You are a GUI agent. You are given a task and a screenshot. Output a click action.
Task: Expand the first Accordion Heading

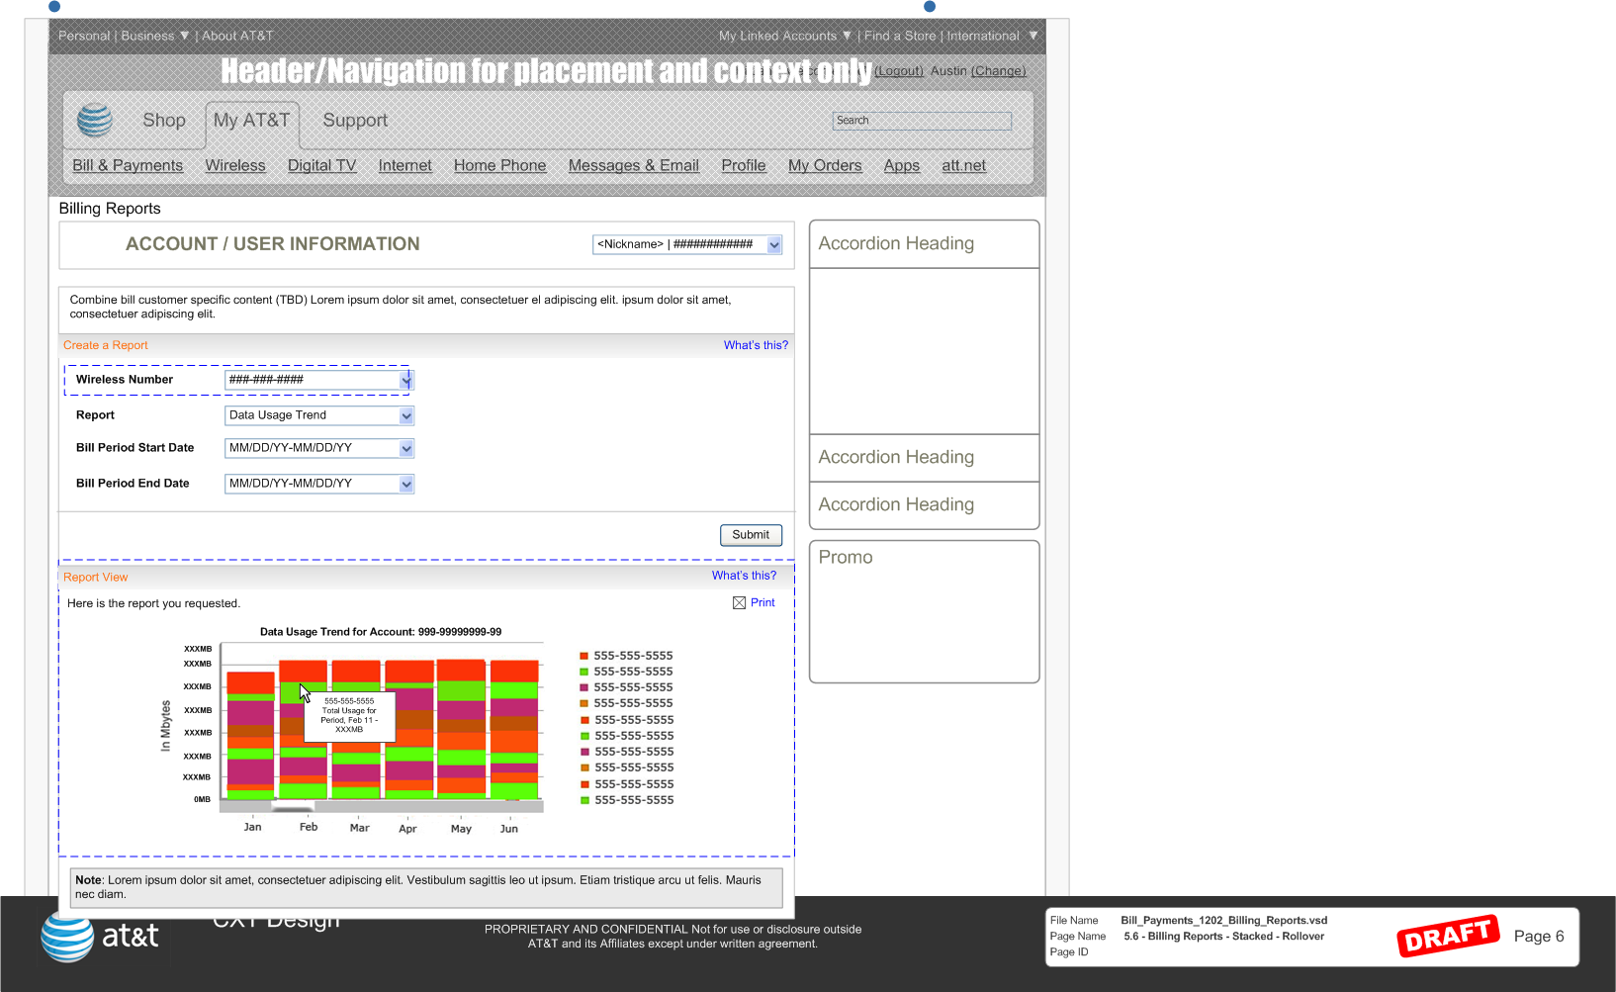click(924, 243)
